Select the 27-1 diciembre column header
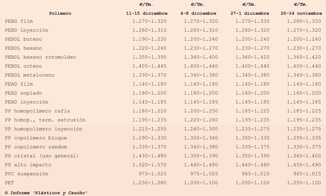This screenshot has width=326, height=196. point(250,13)
